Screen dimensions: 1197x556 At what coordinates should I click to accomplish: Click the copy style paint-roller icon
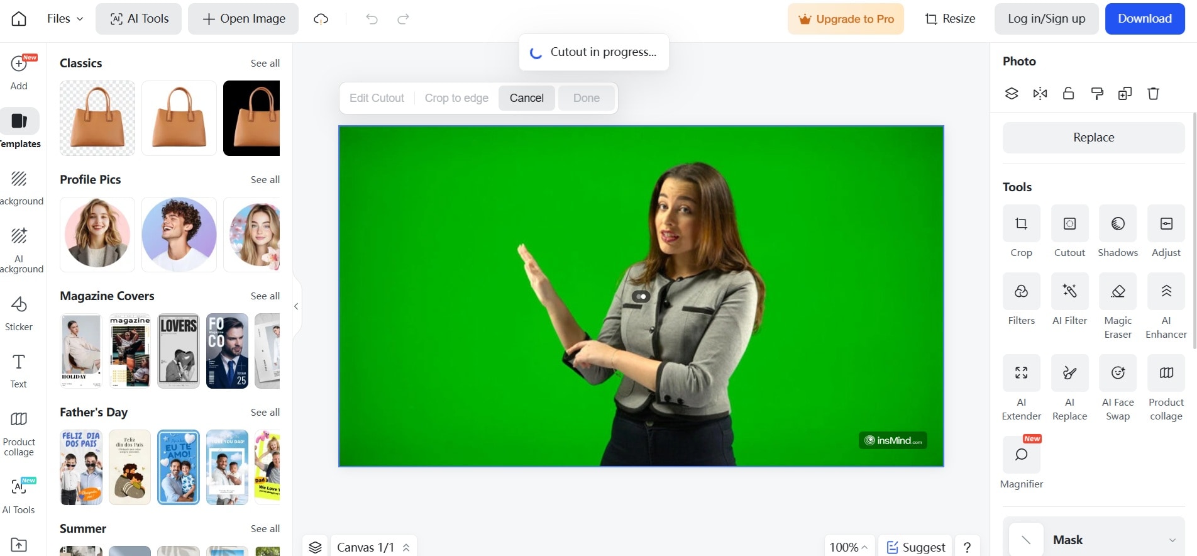coord(1097,94)
